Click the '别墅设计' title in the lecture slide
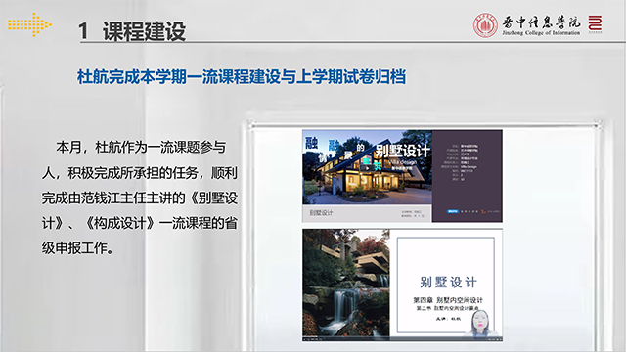 pos(448,283)
